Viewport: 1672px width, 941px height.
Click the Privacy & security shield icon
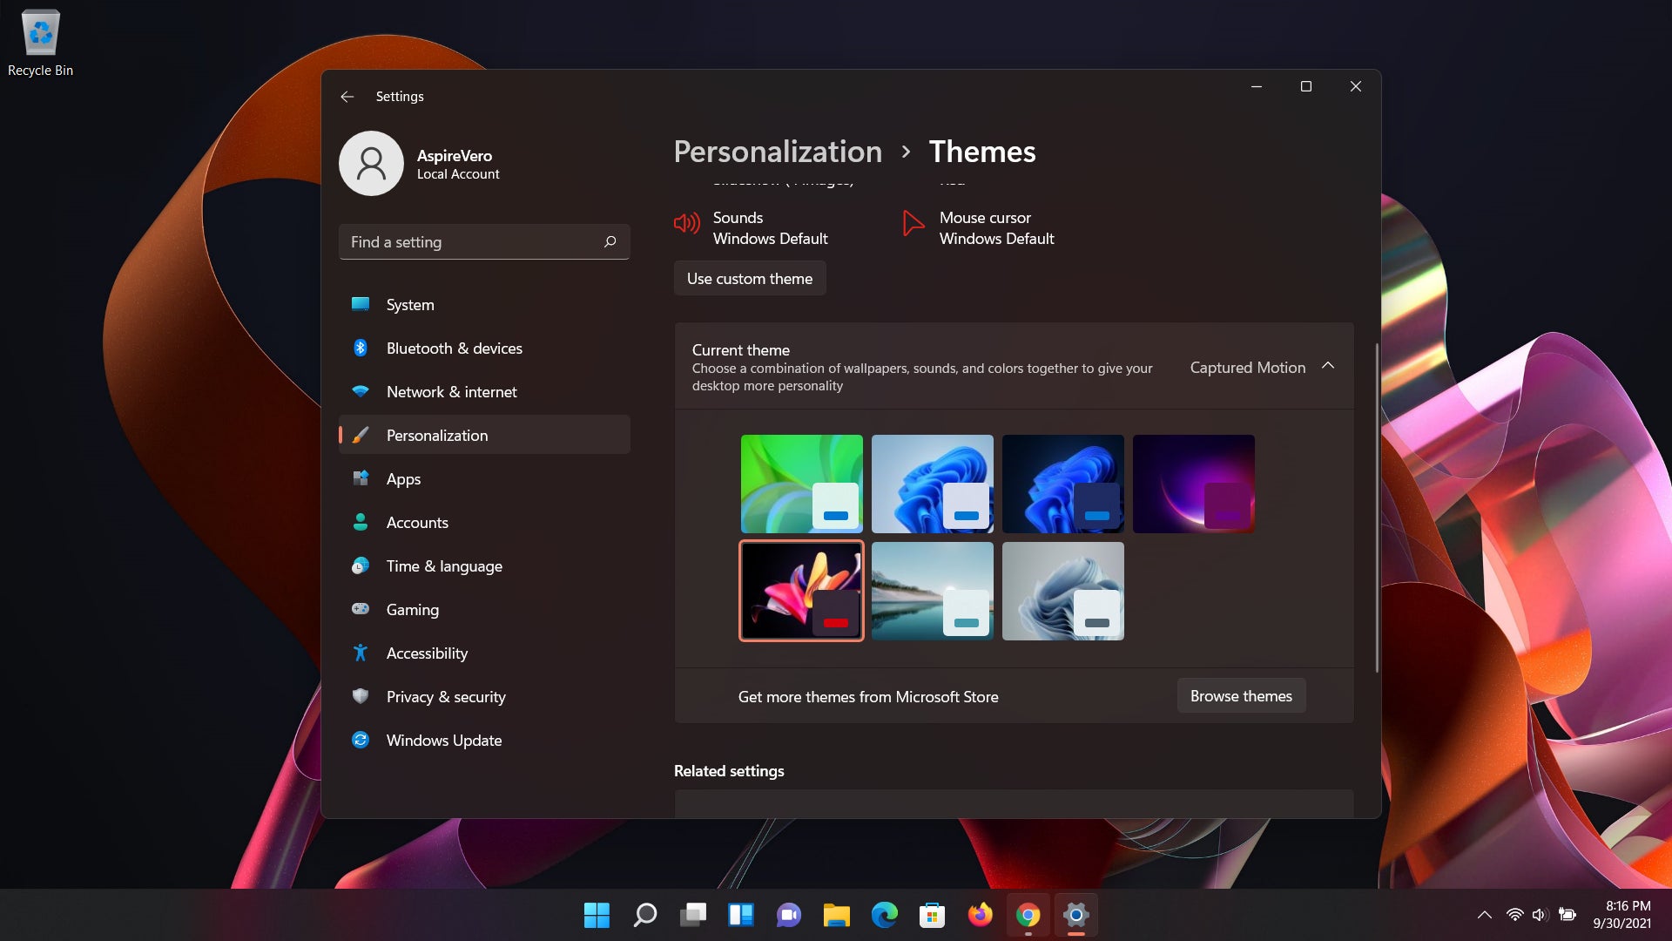361,696
